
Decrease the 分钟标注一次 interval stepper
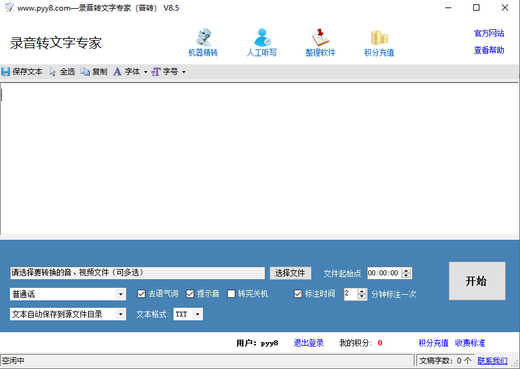tap(362, 297)
